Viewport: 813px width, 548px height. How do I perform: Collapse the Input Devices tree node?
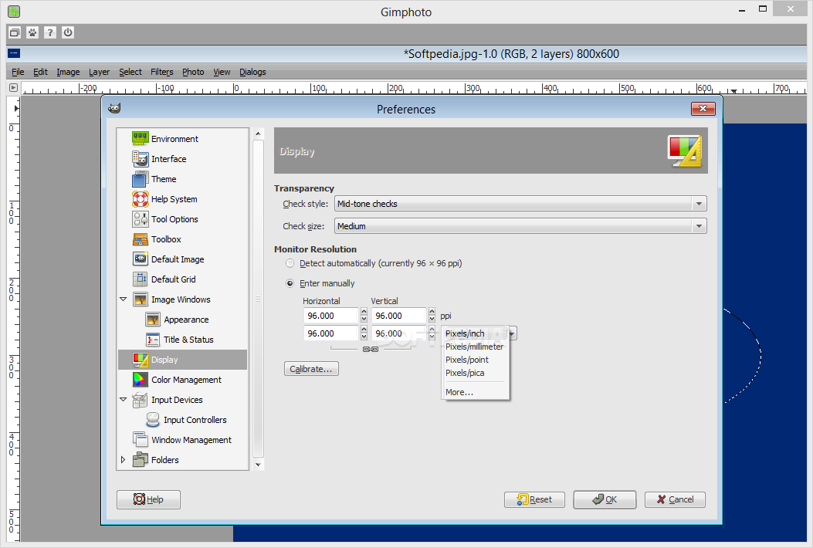pyautogui.click(x=124, y=400)
